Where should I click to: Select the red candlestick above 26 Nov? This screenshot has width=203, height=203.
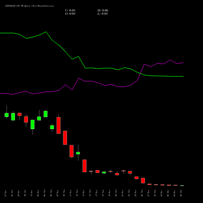[143, 181]
